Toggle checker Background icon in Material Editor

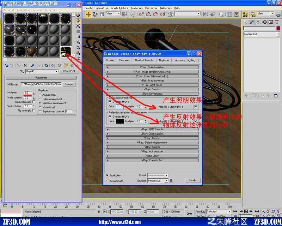[x=78, y=26]
